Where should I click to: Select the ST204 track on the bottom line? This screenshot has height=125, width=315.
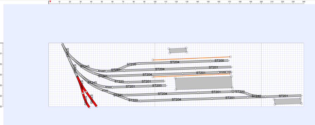pos(176,100)
